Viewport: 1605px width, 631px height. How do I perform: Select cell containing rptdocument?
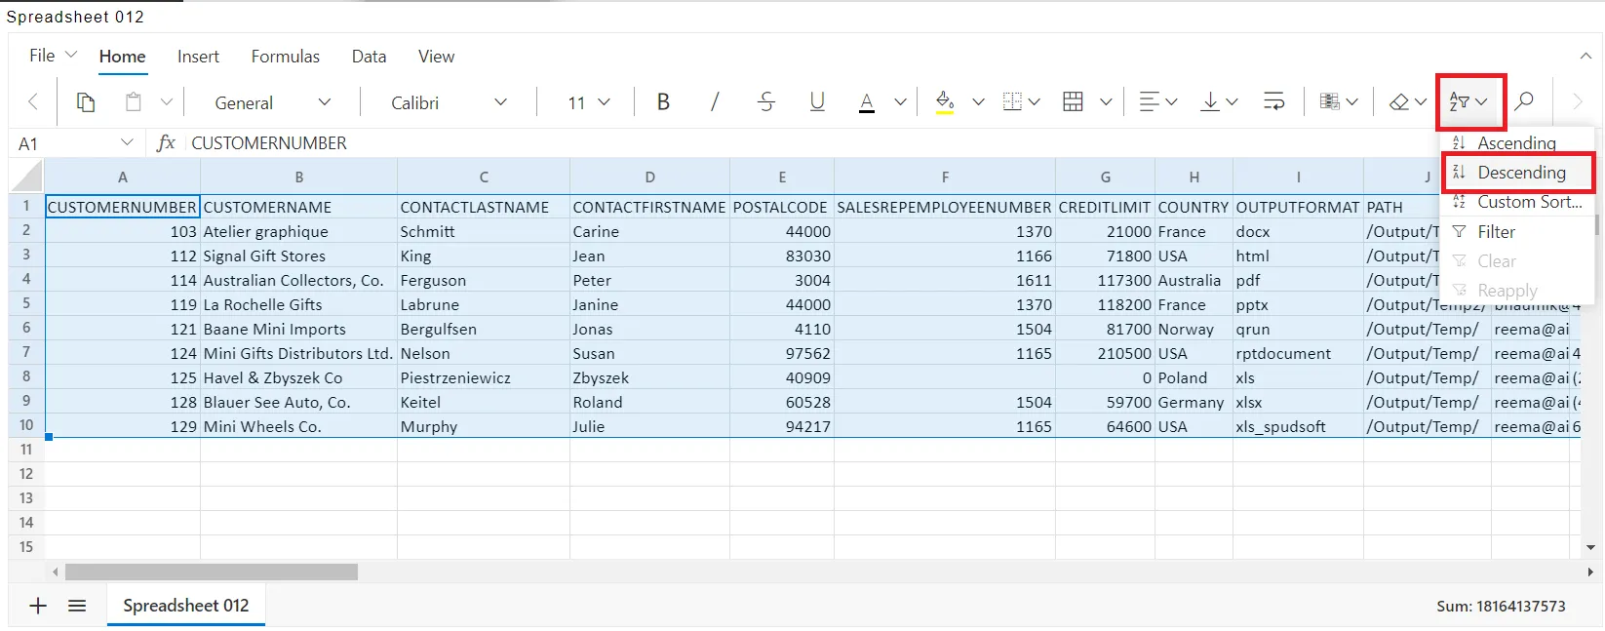1298,353
